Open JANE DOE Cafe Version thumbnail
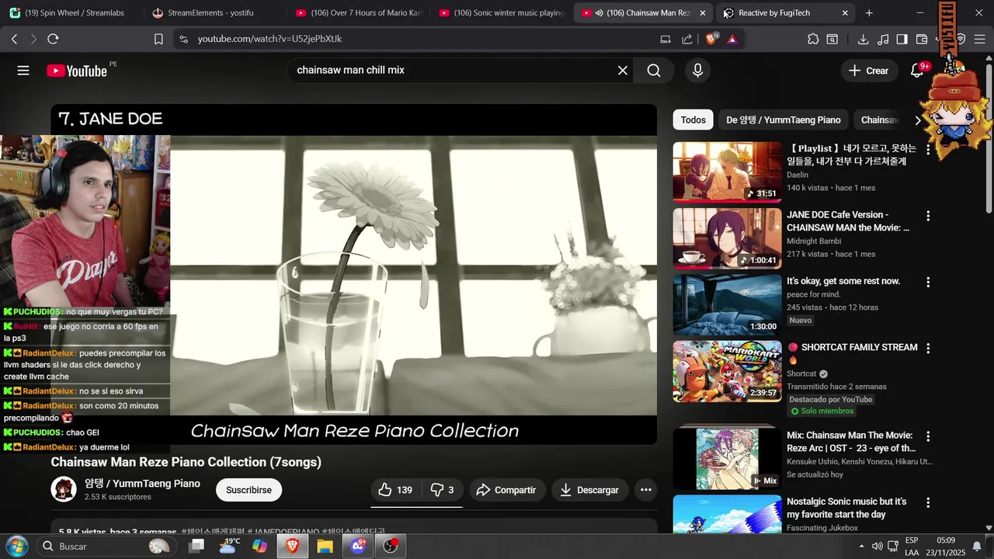The height and width of the screenshot is (559, 994). (x=727, y=238)
